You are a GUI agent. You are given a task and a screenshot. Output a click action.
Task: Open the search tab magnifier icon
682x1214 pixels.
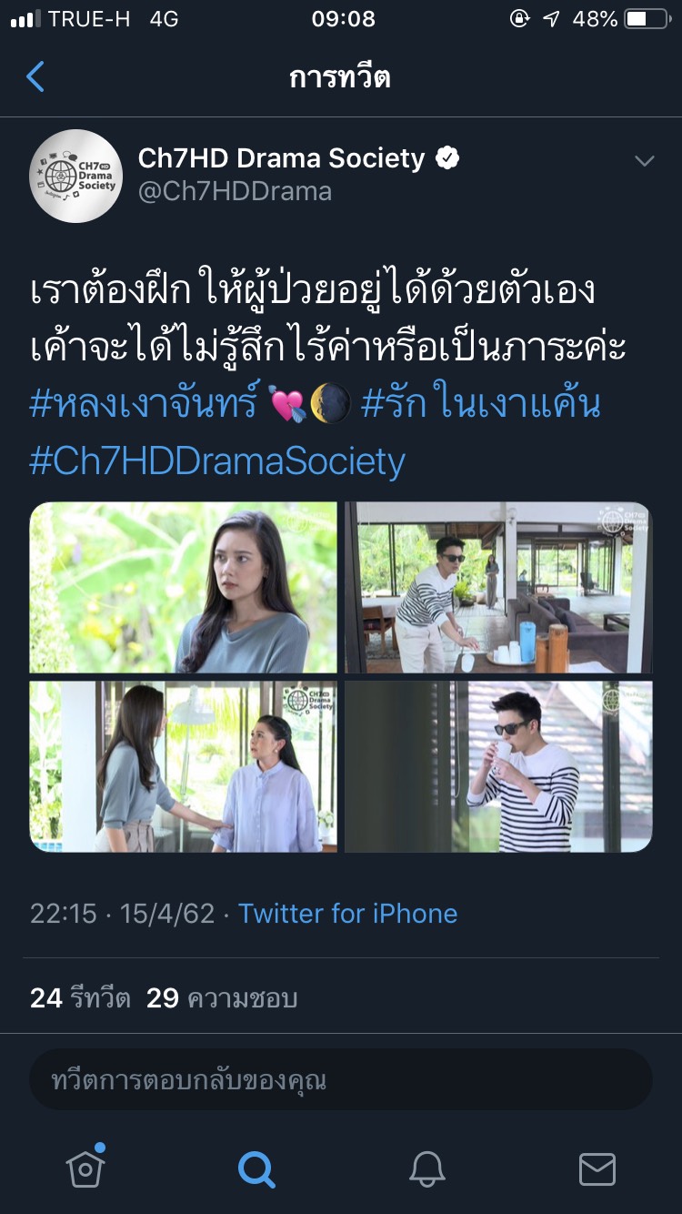click(256, 1168)
